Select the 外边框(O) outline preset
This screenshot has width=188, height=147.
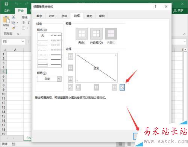[96, 34]
